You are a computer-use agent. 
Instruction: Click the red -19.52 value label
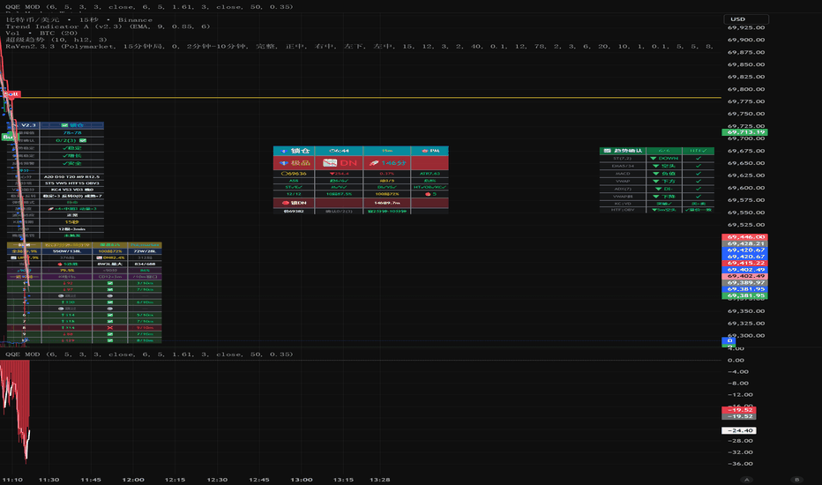click(x=739, y=411)
